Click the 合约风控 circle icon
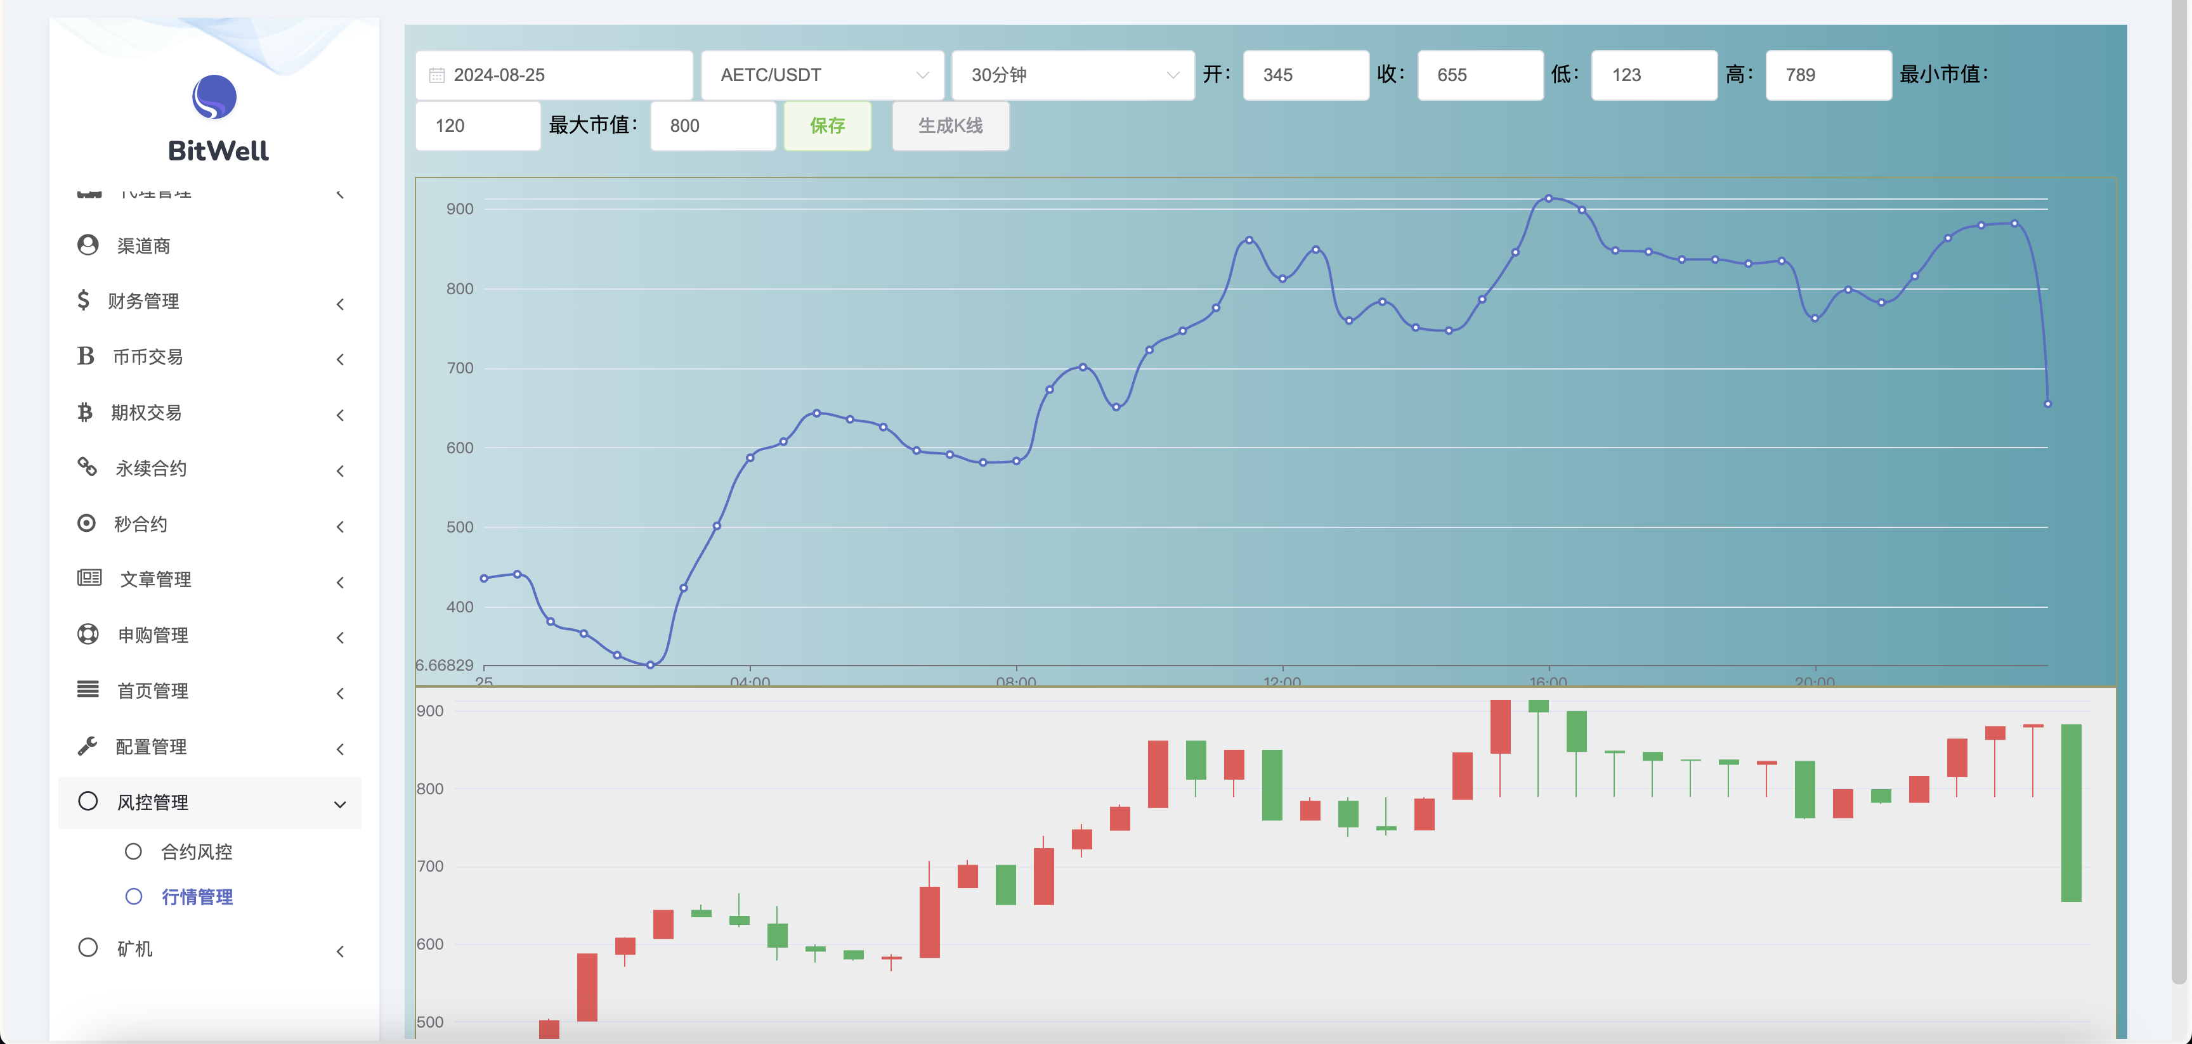Viewport: 2192px width, 1044px height. (x=134, y=851)
